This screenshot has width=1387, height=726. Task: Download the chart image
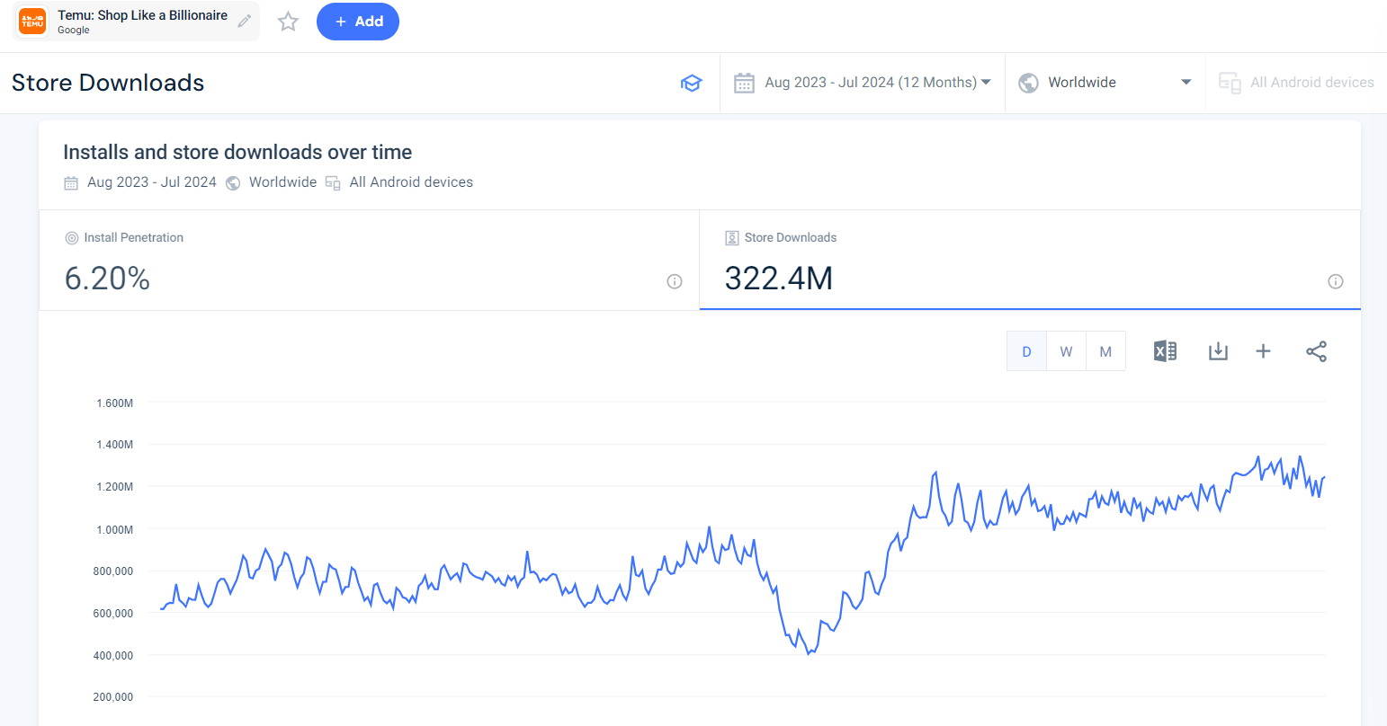tap(1218, 350)
